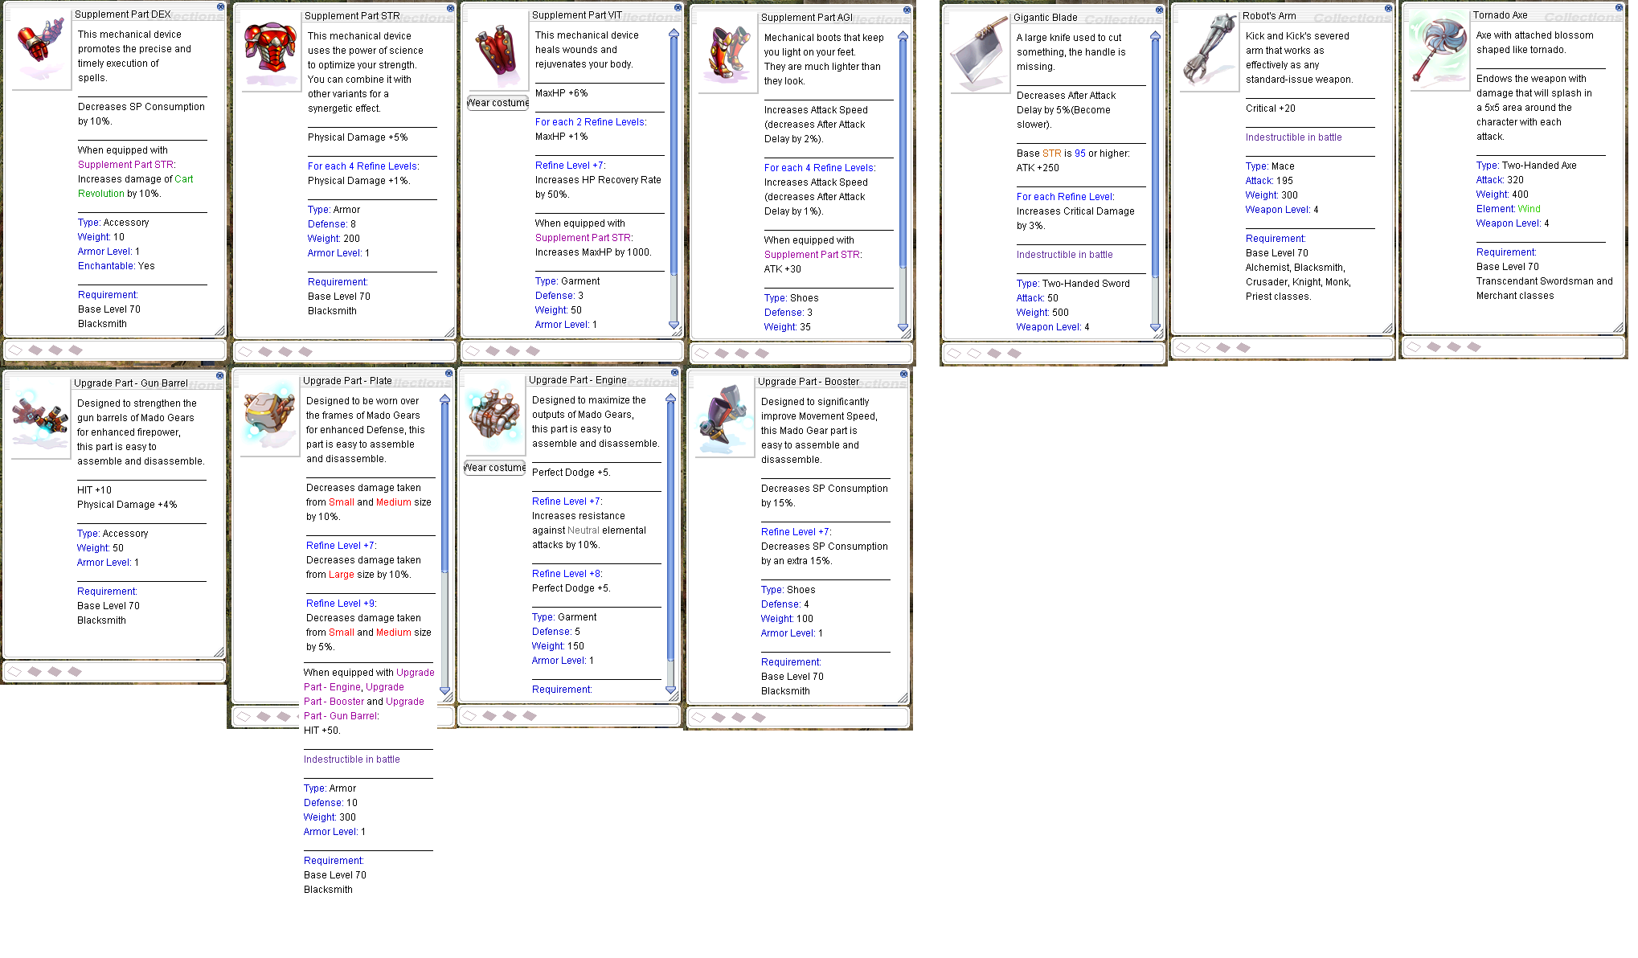Click the second empty card slot under Gigantic Blade

click(974, 353)
